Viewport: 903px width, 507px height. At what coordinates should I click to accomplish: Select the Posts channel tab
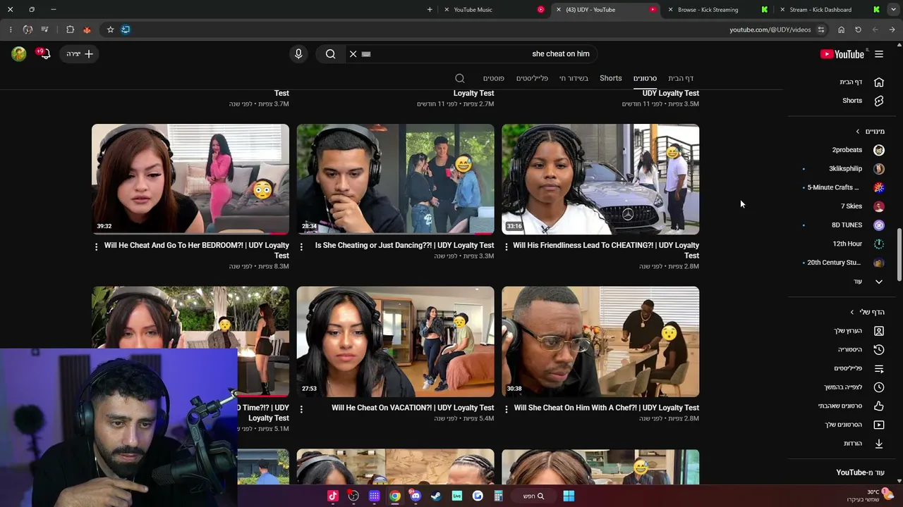(x=494, y=78)
